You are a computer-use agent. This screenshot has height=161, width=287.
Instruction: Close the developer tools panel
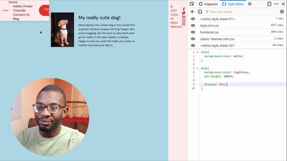coord(283,4)
